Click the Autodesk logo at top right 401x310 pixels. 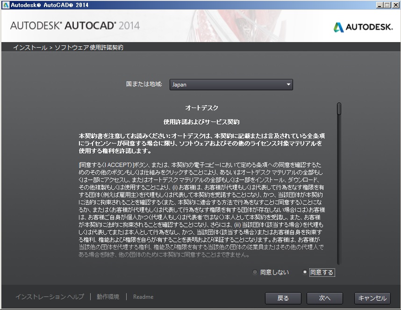coord(363,27)
